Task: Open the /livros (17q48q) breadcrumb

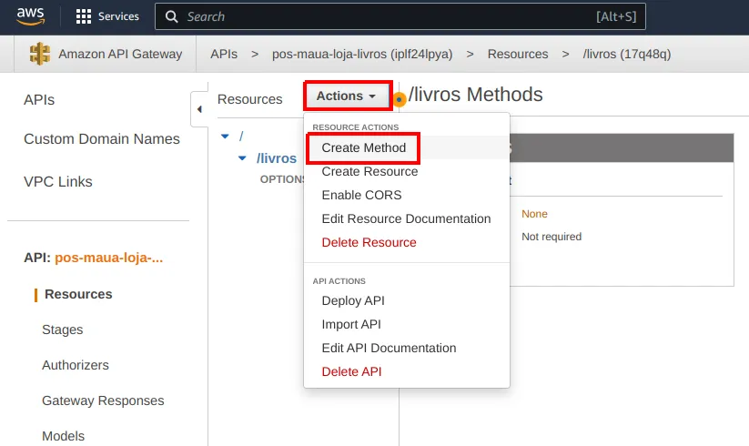Action: pyautogui.click(x=627, y=54)
